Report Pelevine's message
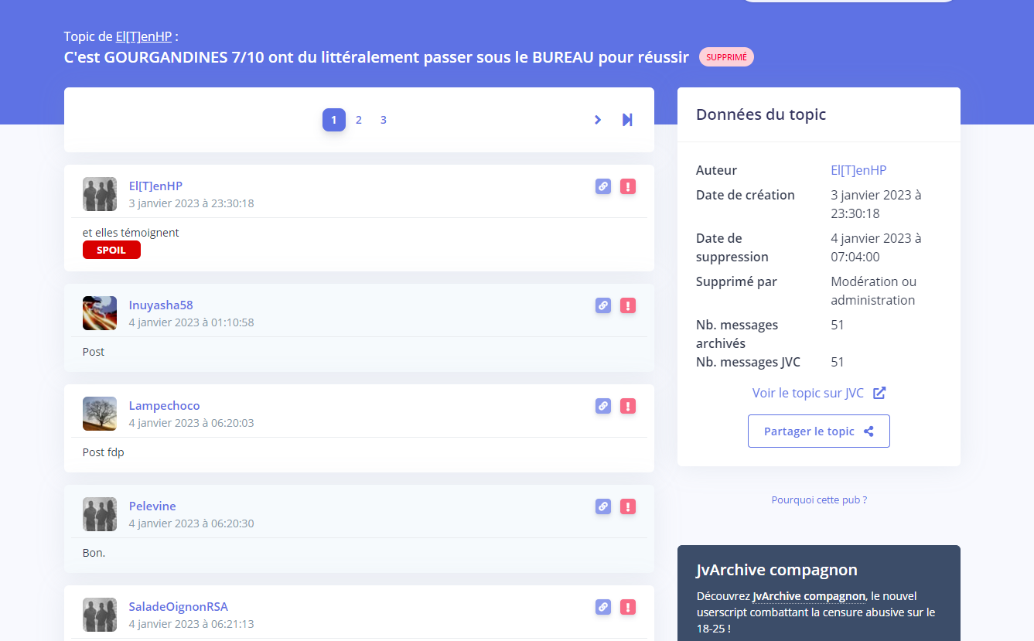The height and width of the screenshot is (641, 1034). click(x=628, y=506)
